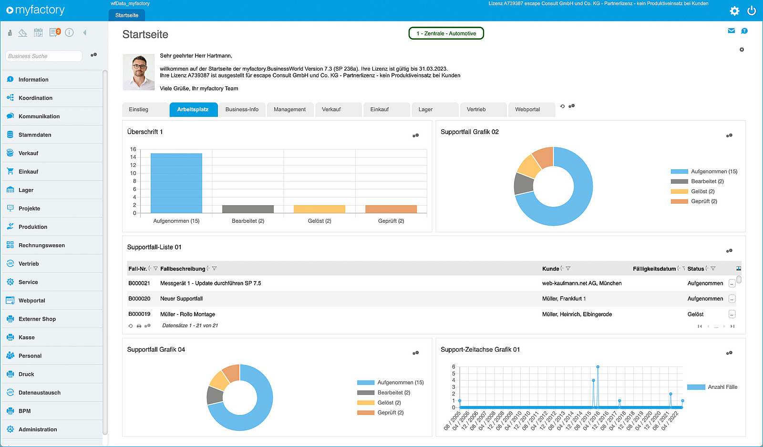Open the settings gear icon in header
The image size is (763, 447).
tap(734, 11)
